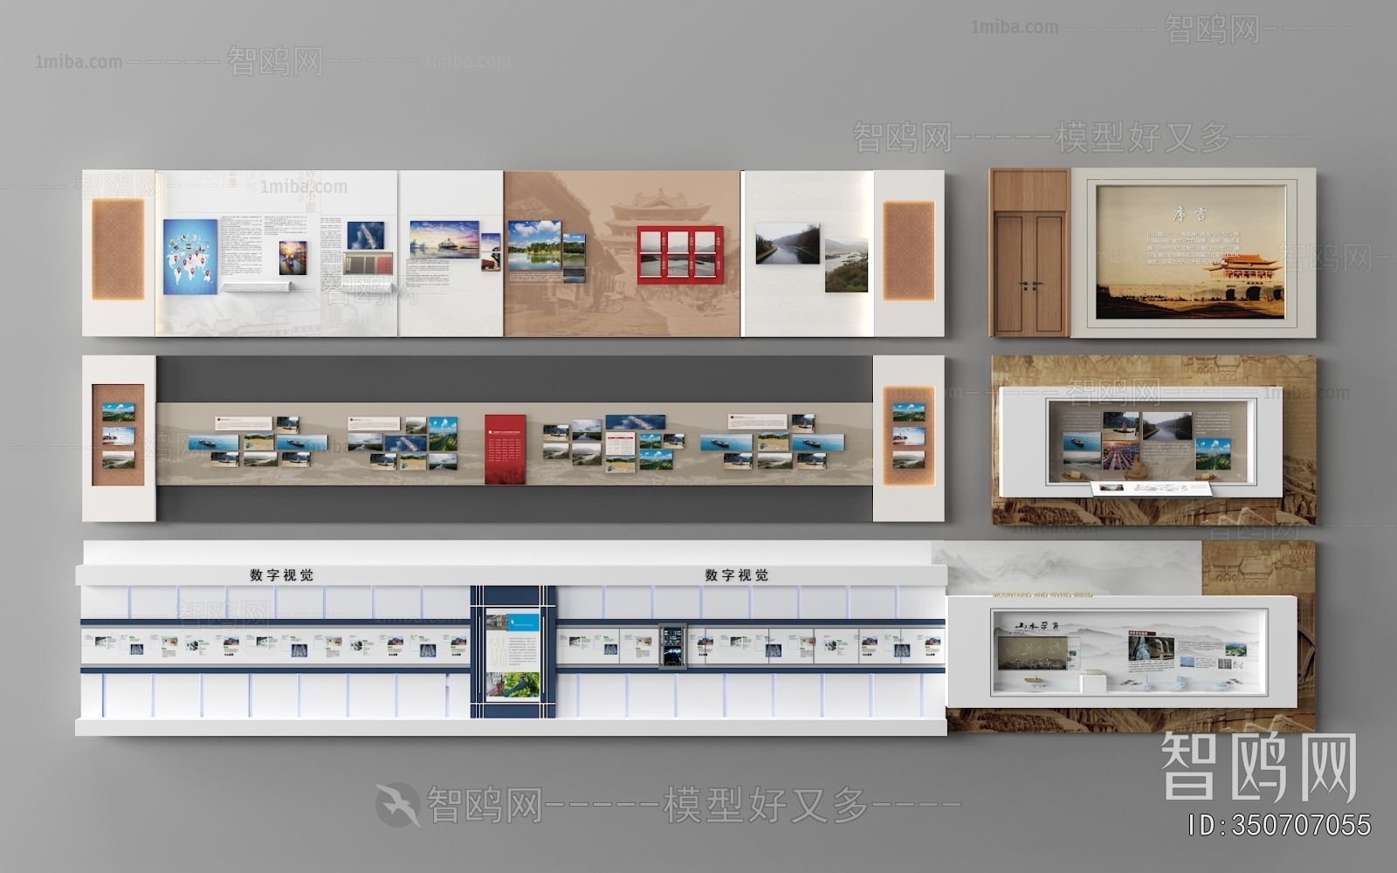
Task: Click the ID:350707055 text
Action: 1280,825
